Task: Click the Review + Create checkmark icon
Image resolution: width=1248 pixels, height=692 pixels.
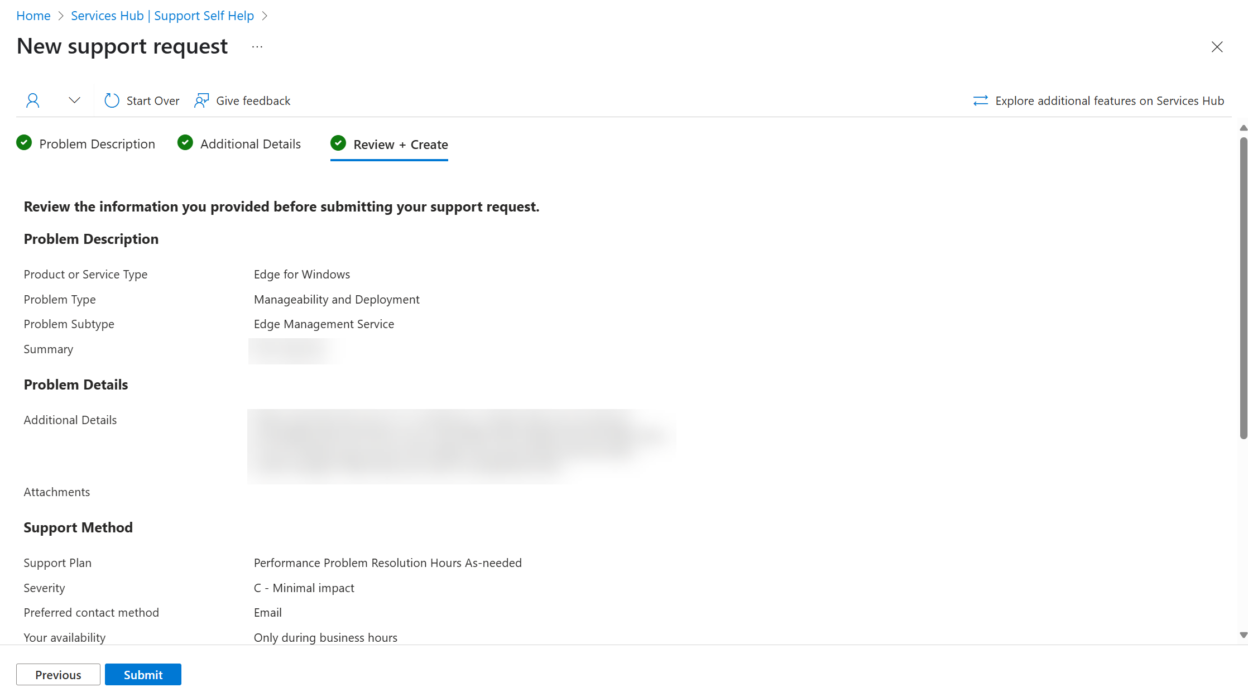Action: point(338,143)
